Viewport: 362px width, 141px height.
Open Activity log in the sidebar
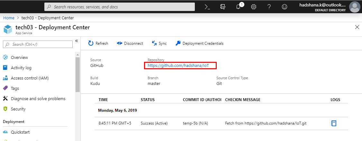[21, 68]
